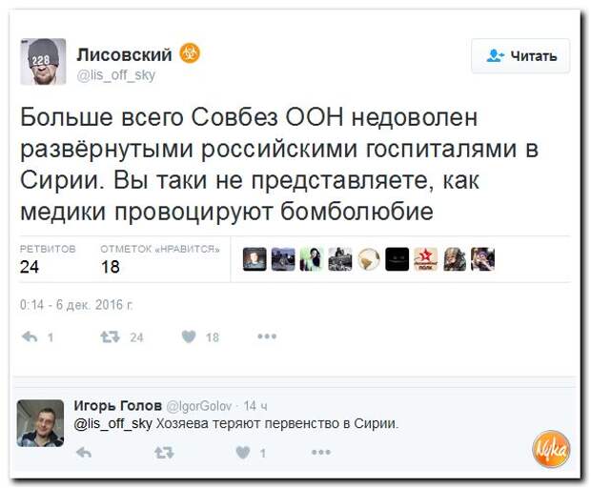Reply to Игорь Голов's comment via the arrow icon
Image resolution: width=591 pixels, height=489 pixels.
tap(83, 454)
